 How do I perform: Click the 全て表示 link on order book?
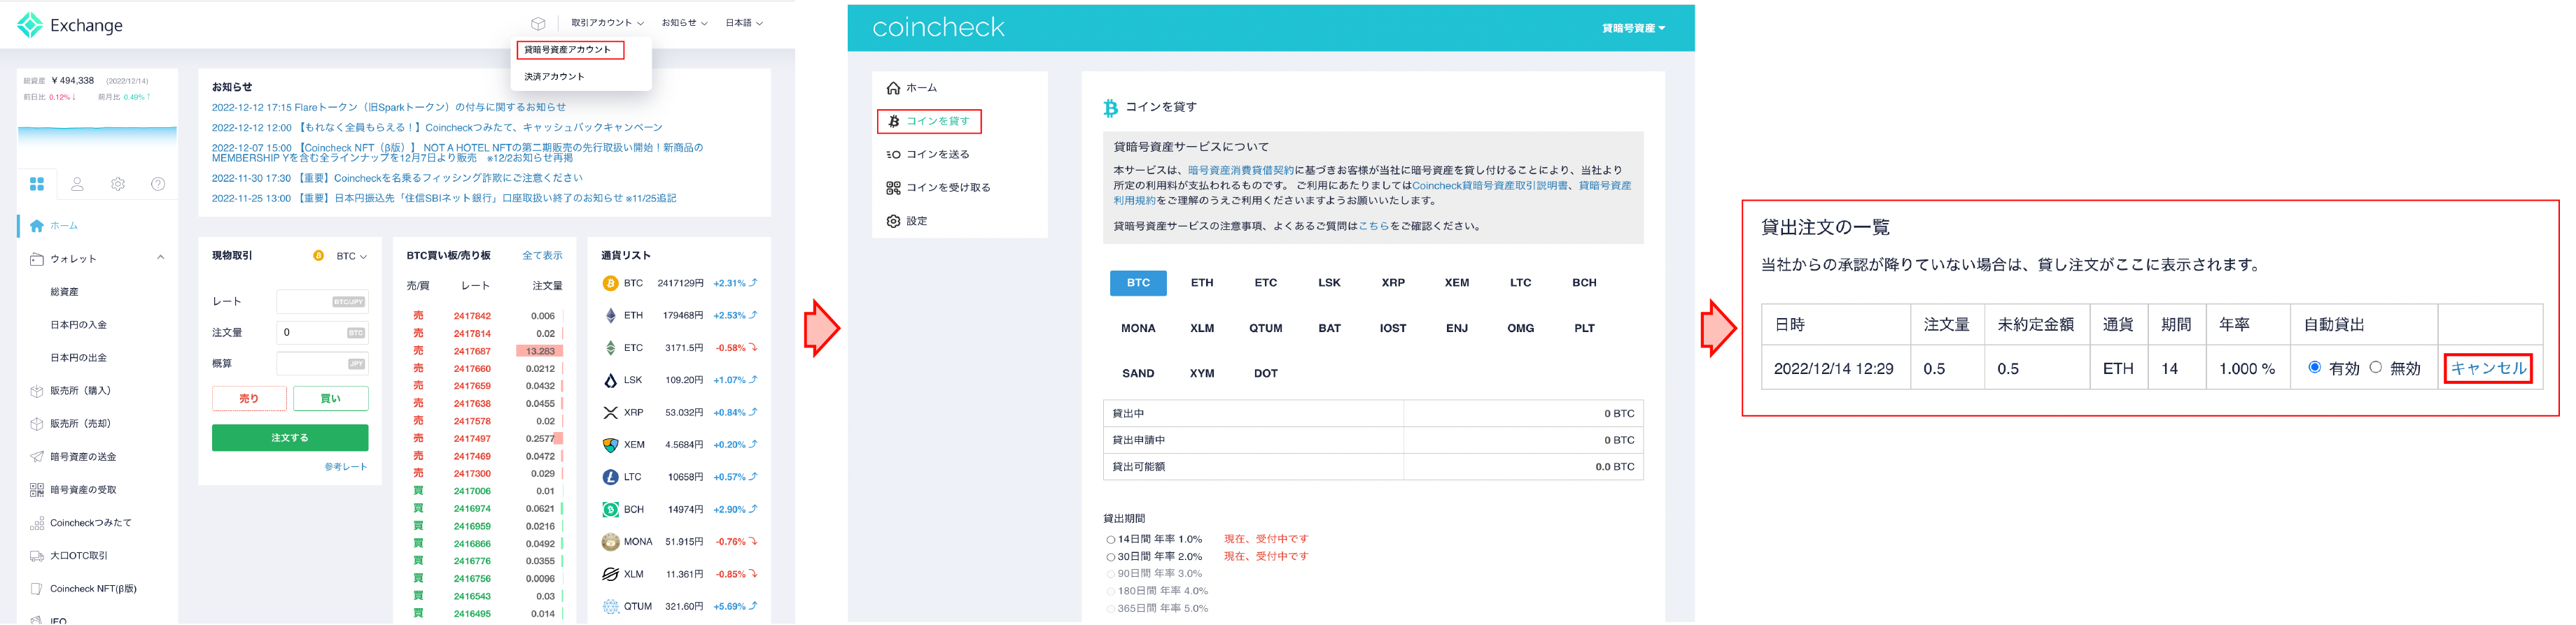pos(542,256)
